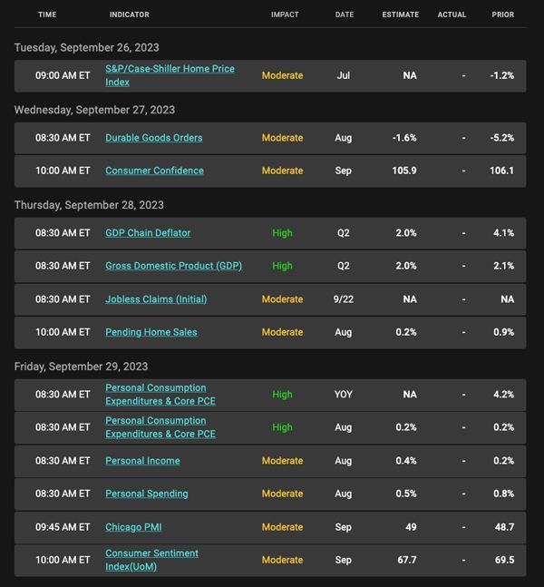Screen dimensions: 544x587
Task: Click the TIME column header
Action: pos(47,15)
